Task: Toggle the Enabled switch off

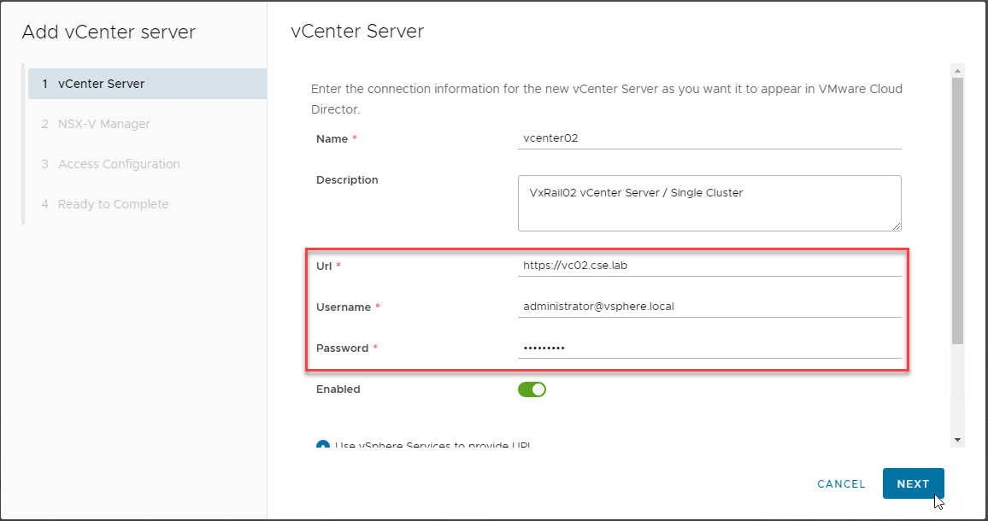Action: [x=532, y=389]
